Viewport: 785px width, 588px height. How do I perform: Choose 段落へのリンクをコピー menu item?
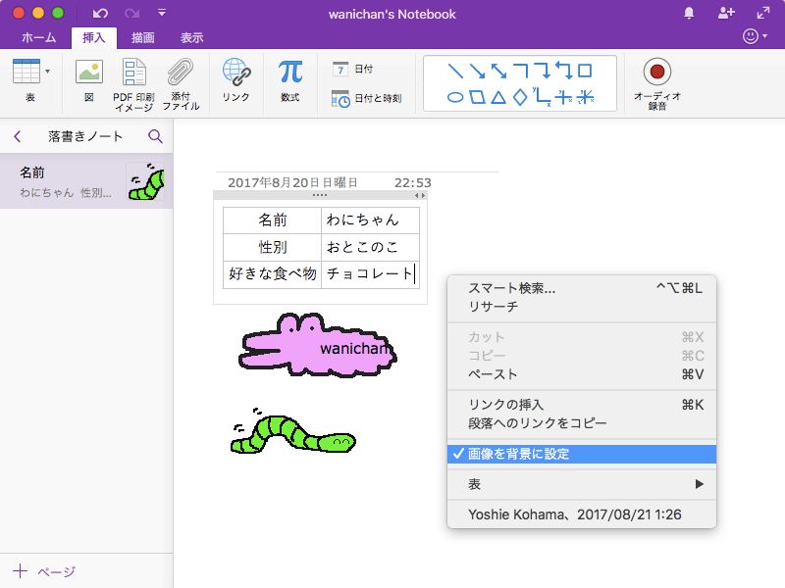tap(582, 423)
